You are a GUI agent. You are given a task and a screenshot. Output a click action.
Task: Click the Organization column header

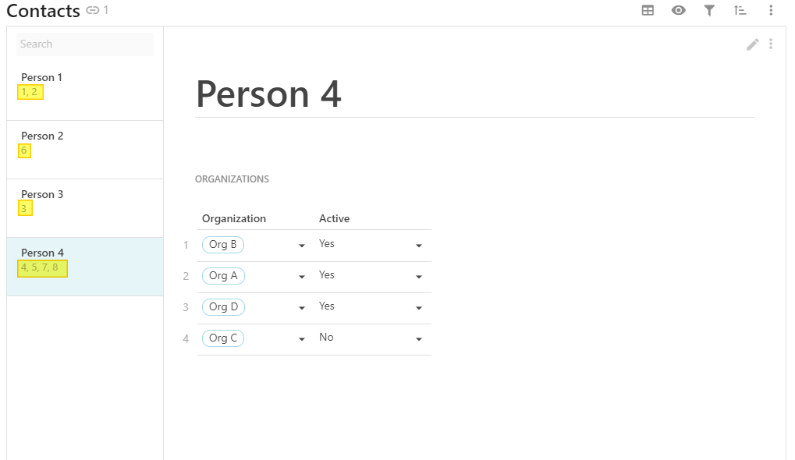(x=234, y=218)
